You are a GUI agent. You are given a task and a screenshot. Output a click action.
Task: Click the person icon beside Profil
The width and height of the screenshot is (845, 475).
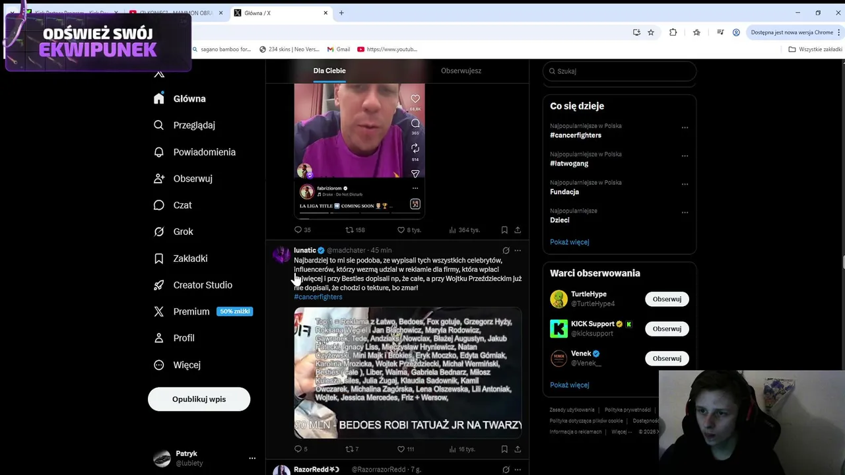point(158,338)
